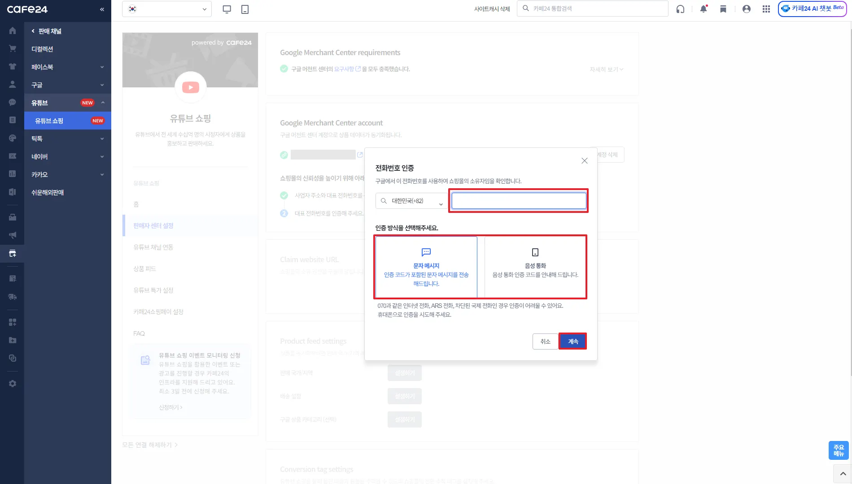Open the shopping cart orders icon in the left rail
852x484 pixels.
coord(13,48)
